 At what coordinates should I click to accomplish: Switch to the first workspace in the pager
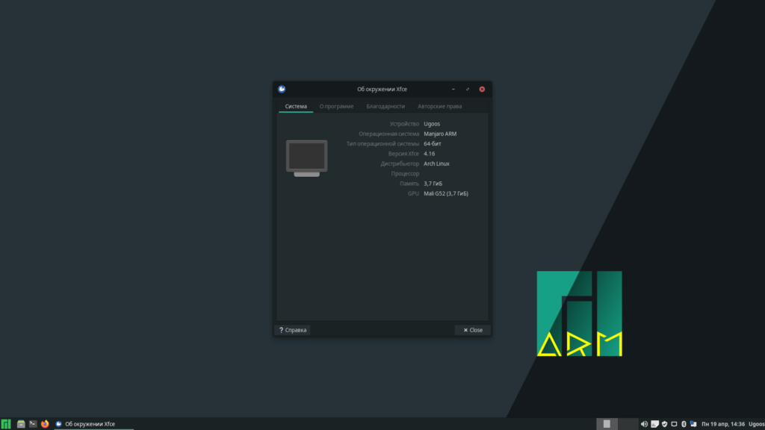click(x=607, y=424)
